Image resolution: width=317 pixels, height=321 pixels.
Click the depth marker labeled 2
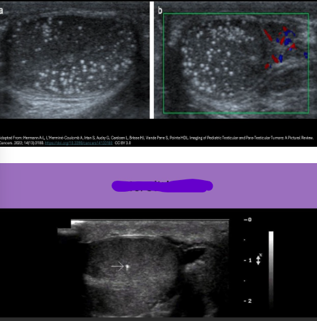click(248, 301)
